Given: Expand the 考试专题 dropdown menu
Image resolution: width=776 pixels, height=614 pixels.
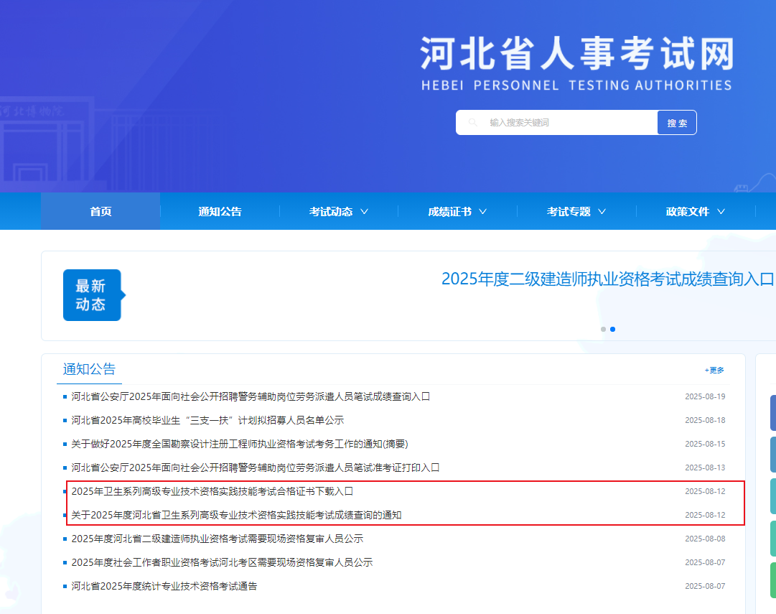Looking at the screenshot, I should pyautogui.click(x=576, y=212).
